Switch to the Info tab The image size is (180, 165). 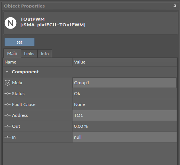pyautogui.click(x=45, y=54)
